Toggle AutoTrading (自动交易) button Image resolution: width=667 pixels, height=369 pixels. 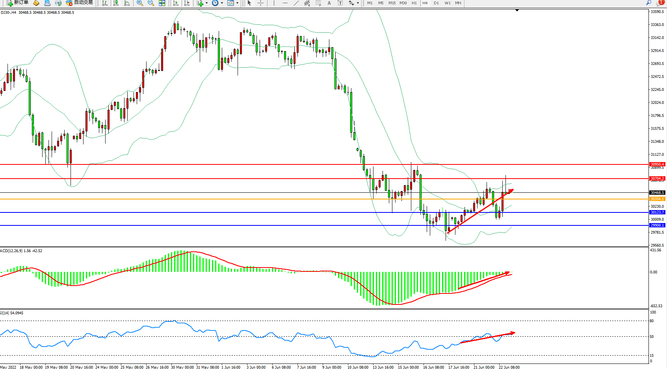79,3
